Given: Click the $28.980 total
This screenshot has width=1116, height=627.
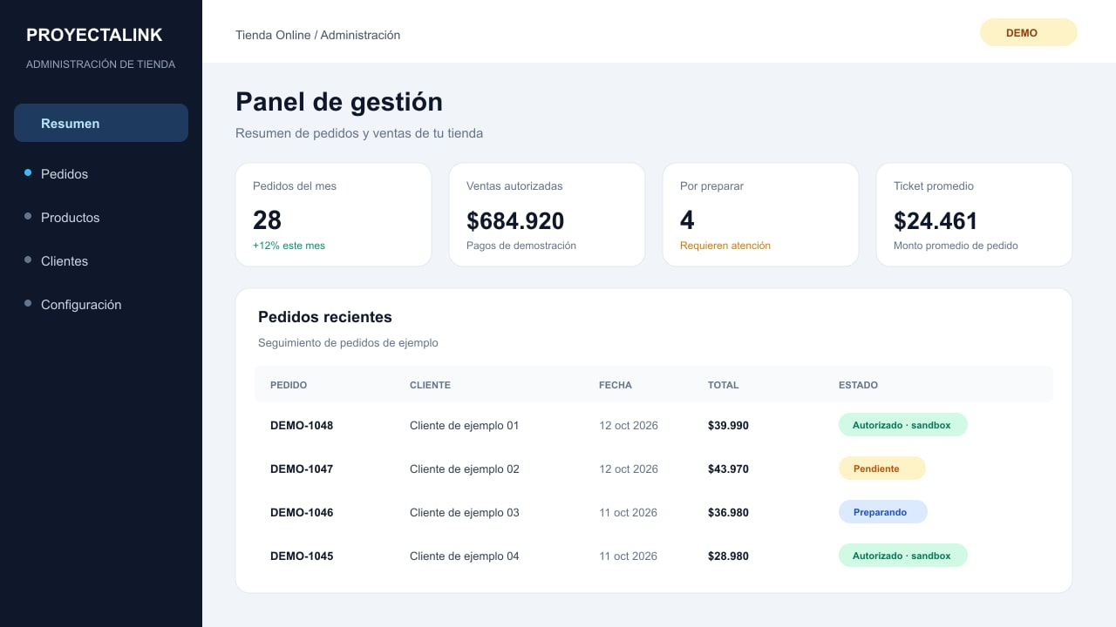Looking at the screenshot, I should (x=728, y=556).
